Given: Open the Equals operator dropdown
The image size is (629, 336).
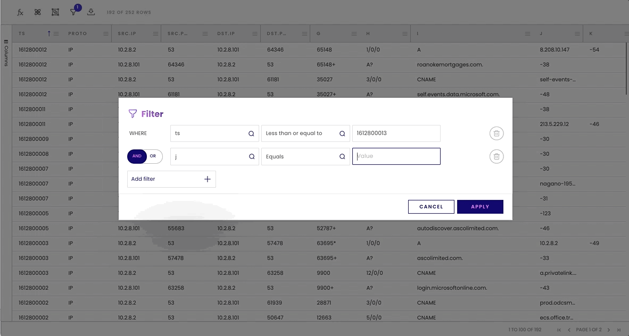Looking at the screenshot, I should click(x=305, y=157).
